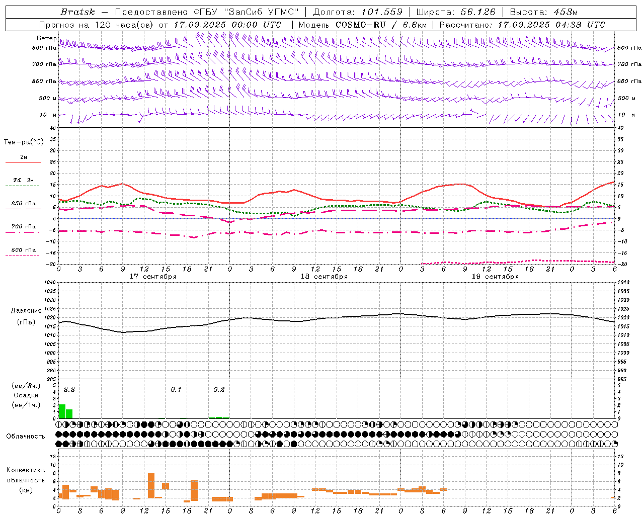Click the "(мм/3ч.)" precipitation unit label

26,386
